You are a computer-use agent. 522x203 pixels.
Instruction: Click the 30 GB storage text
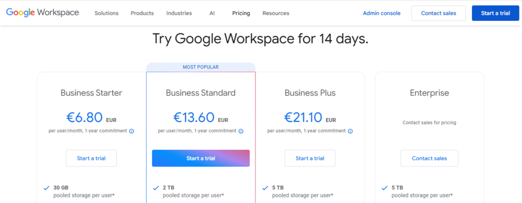[61, 188]
